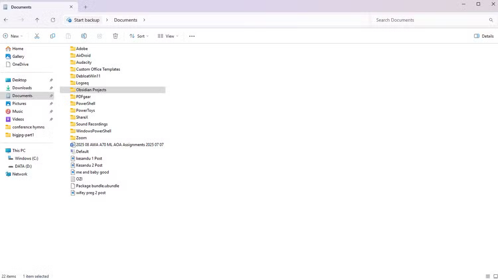
Task: Open Windows (C:) drive
Action: (x=26, y=159)
